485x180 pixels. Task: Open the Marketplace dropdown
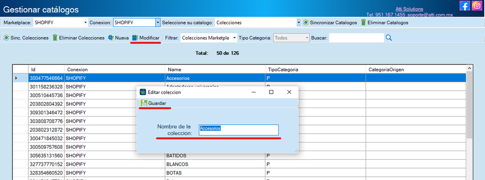pos(86,23)
